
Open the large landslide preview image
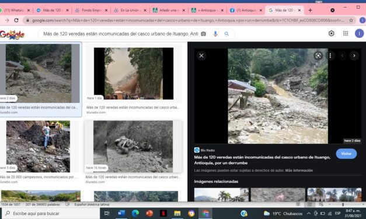click(x=278, y=96)
